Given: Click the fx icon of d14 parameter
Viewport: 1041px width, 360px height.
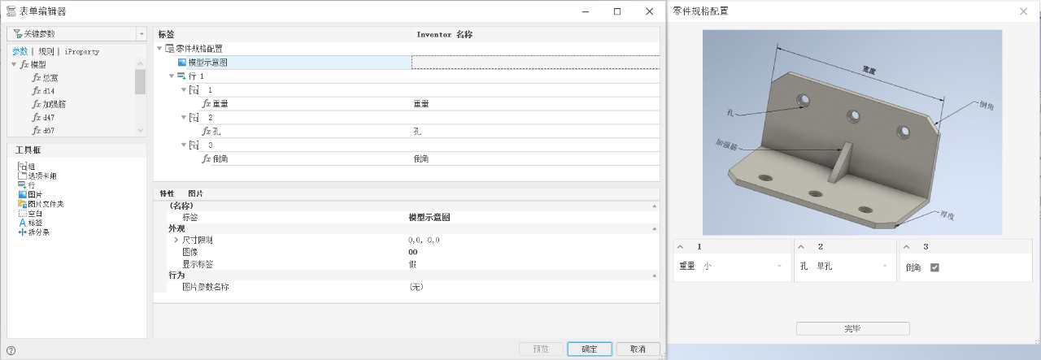Looking at the screenshot, I should (37, 91).
